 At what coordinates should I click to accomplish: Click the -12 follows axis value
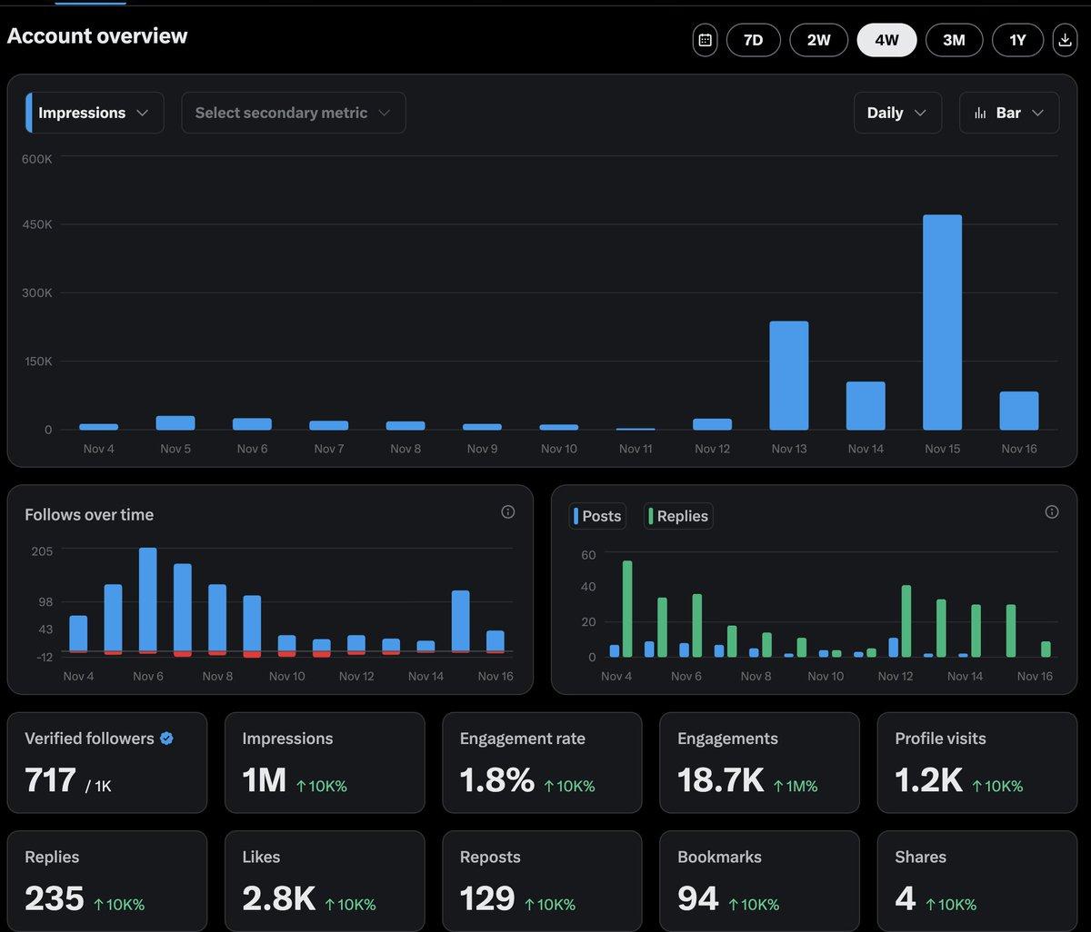(x=44, y=657)
